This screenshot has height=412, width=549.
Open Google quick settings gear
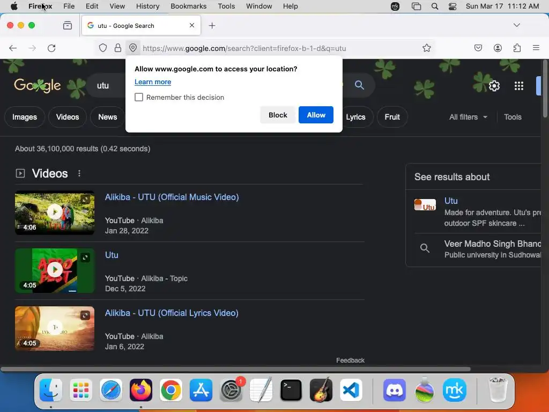[494, 86]
